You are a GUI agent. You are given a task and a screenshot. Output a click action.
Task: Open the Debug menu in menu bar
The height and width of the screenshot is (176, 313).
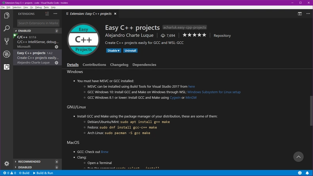pos(38,7)
